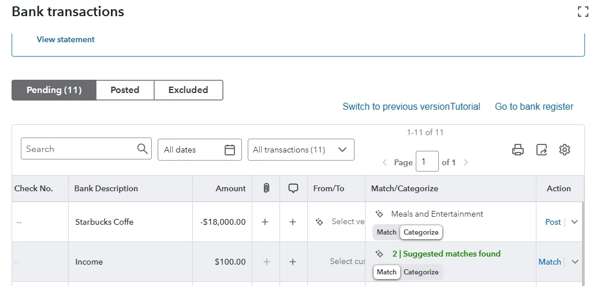The image size is (593, 286).
Task: Add attachment to Starbucks Coffe row
Action: [x=265, y=222]
